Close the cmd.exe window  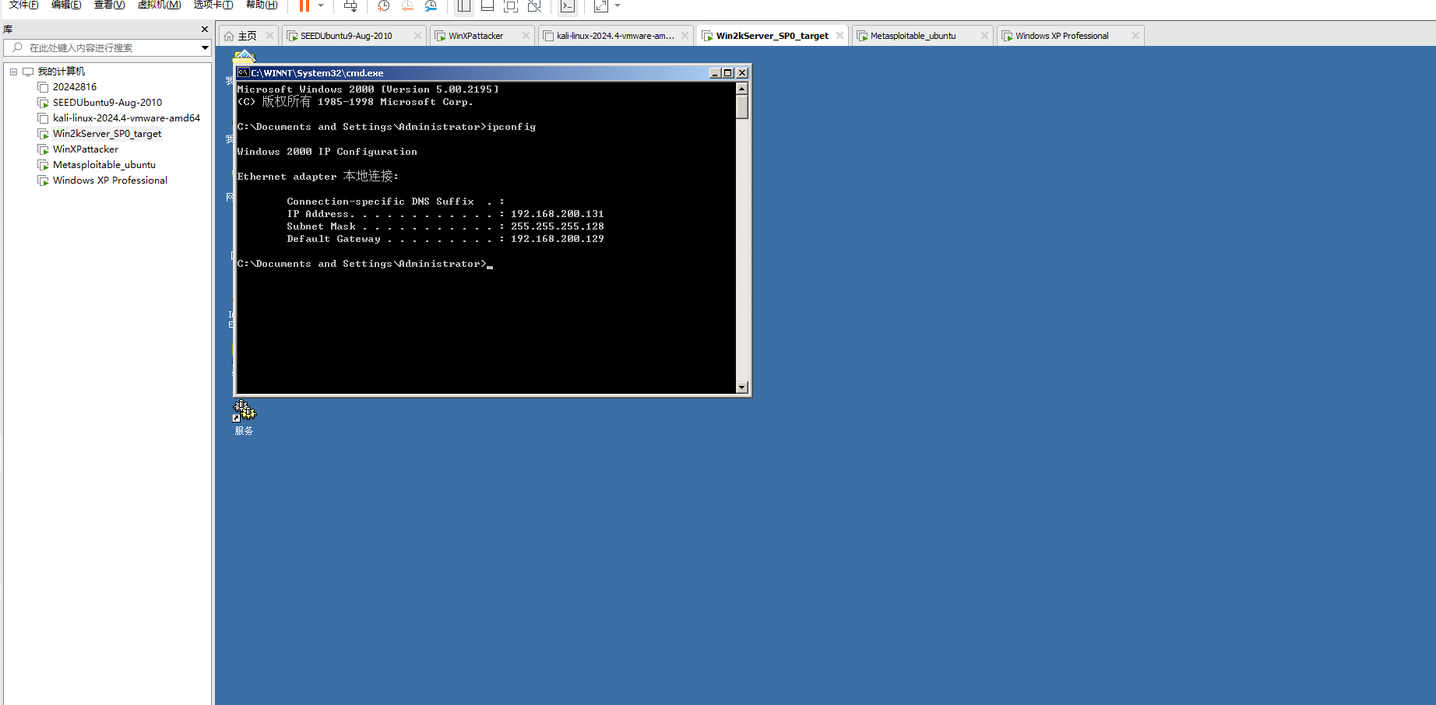tap(742, 73)
